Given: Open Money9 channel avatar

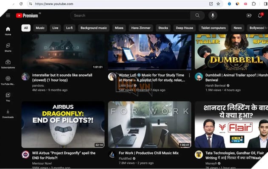Looking at the screenshot, I should 199,155.
